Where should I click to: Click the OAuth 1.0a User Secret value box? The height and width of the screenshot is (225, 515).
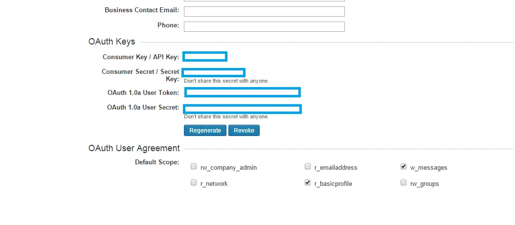point(242,109)
